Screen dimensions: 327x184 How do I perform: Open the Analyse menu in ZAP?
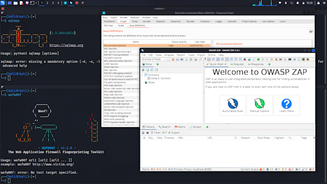169,55
